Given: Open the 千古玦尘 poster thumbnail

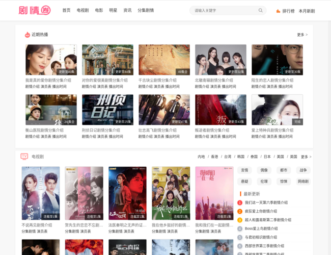Looking at the screenshot, I should click(x=164, y=60).
